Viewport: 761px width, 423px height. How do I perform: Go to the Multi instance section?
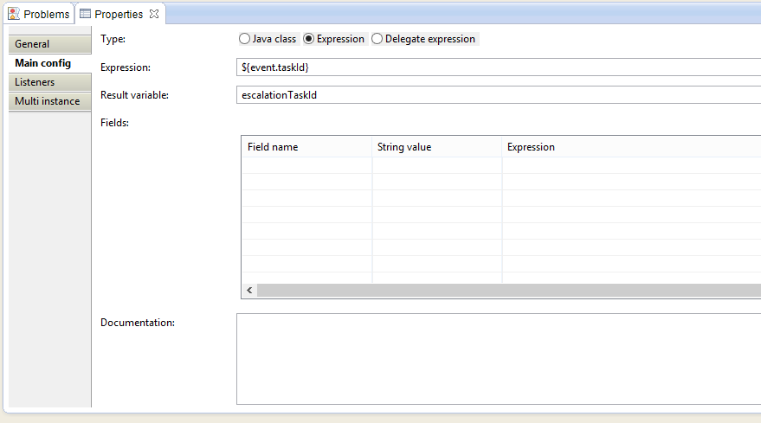(x=50, y=101)
